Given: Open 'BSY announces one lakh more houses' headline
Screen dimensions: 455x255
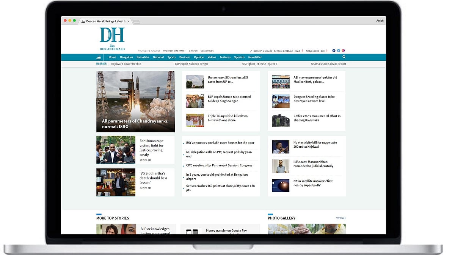Looking at the screenshot, I should [220, 143].
